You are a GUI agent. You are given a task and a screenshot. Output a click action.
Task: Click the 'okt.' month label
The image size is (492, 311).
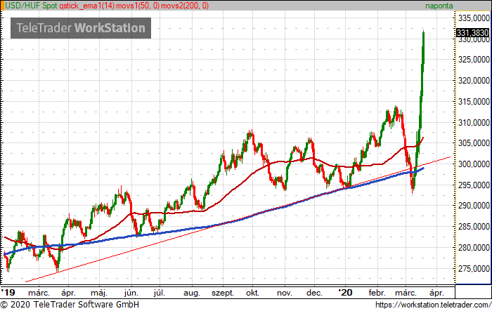[x=252, y=293]
